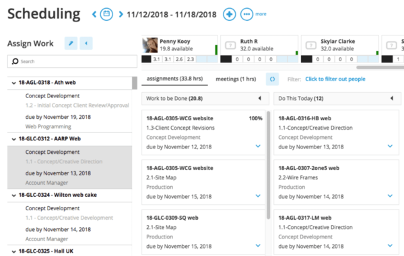404x256 pixels.
Task: Collapse Assign Work panel with left triangle
Action: [86, 43]
